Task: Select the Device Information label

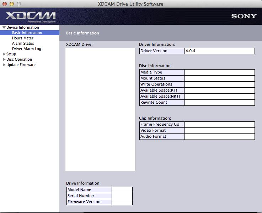Action: click(x=22, y=27)
